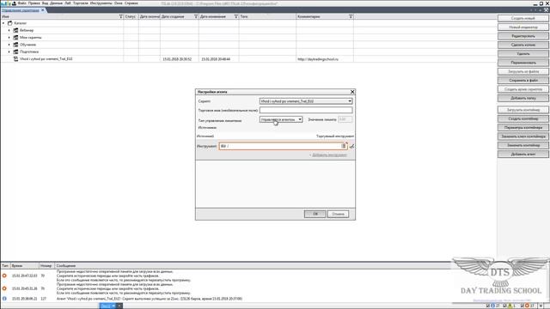Click warning icon of 20:45 log entry
The image size is (550, 309).
tap(4, 288)
